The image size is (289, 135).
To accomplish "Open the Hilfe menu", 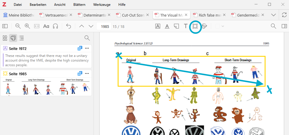I will point(122,5).
